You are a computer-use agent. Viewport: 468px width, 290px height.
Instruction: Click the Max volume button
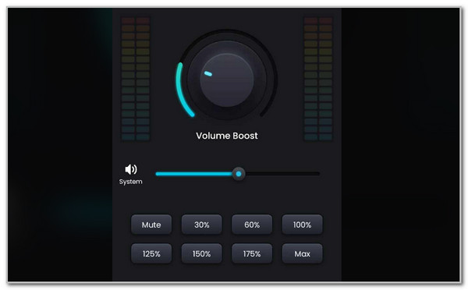[x=302, y=254]
